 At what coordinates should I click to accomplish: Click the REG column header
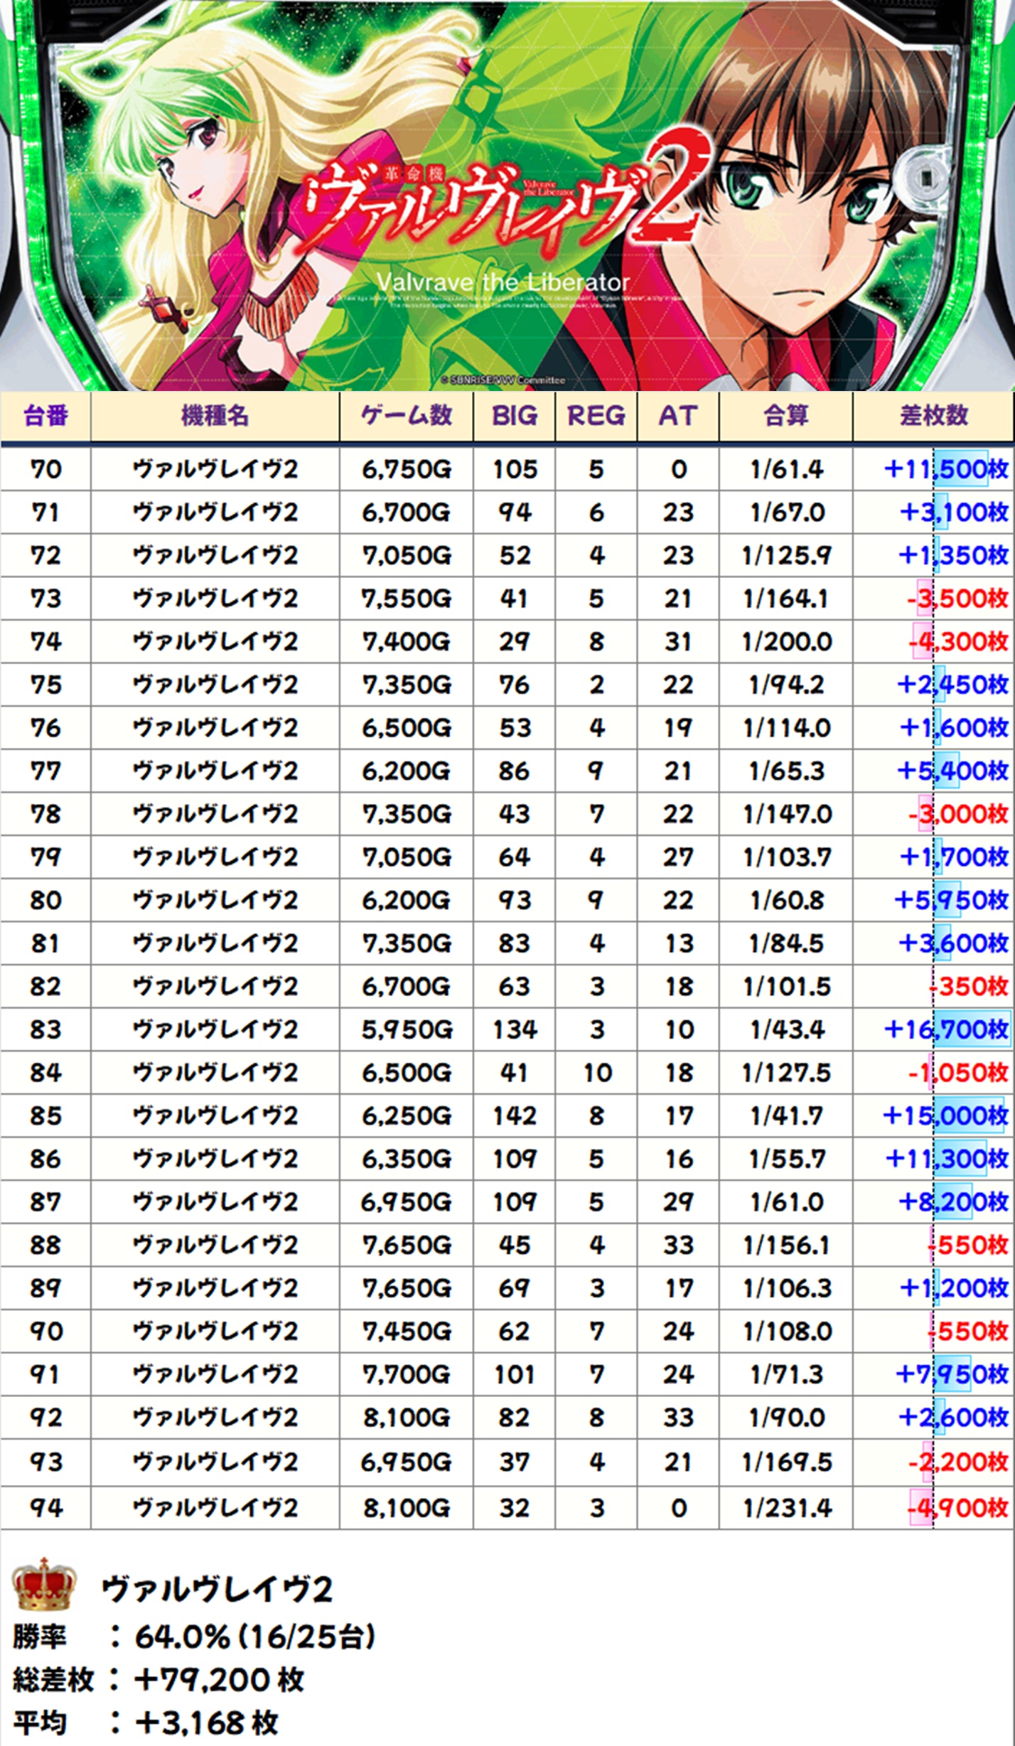pos(596,415)
